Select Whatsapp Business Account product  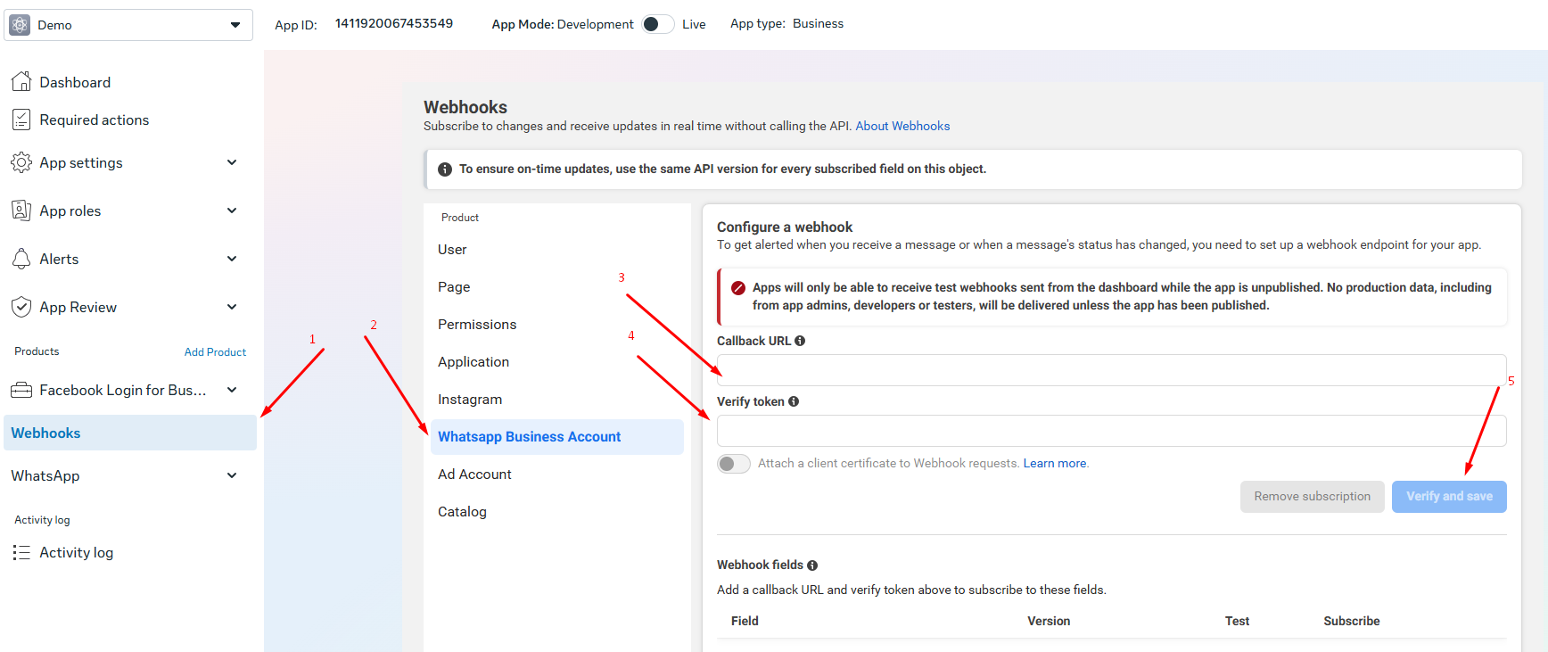click(x=557, y=437)
